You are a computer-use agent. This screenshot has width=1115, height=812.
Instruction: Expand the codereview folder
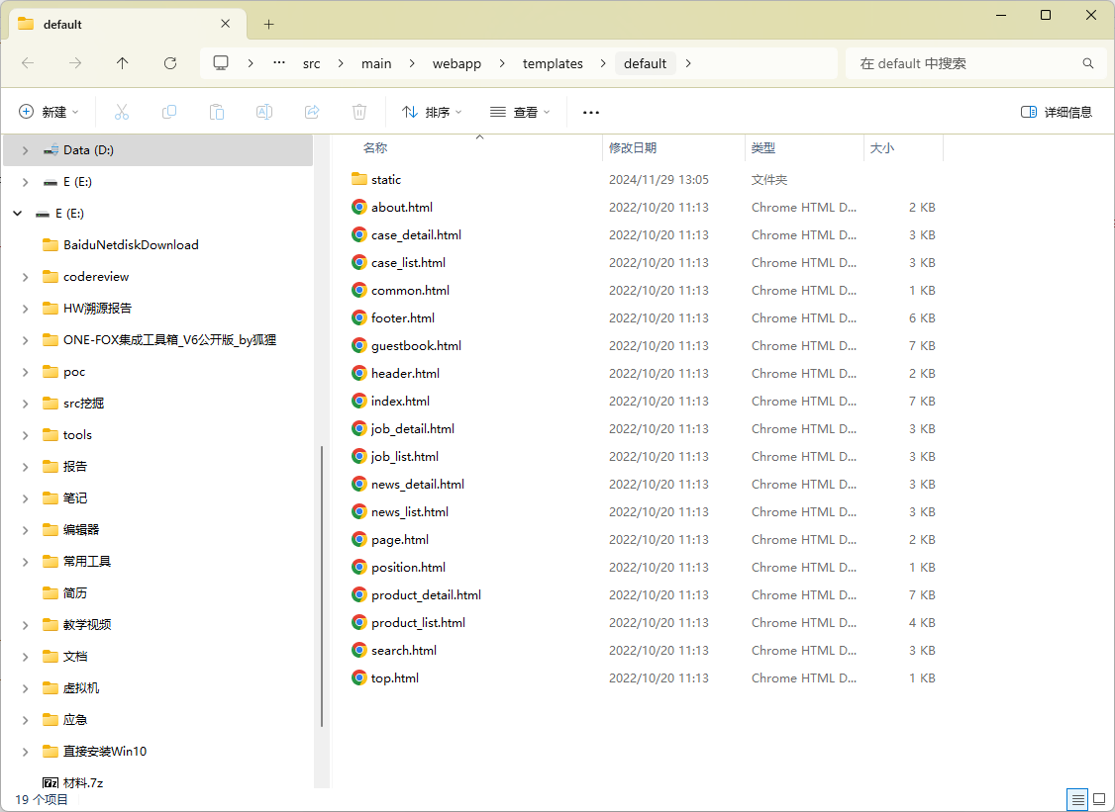click(25, 277)
